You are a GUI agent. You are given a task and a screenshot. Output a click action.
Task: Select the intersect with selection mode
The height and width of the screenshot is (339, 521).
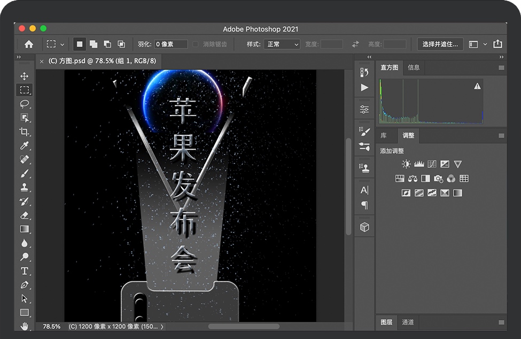(x=121, y=44)
